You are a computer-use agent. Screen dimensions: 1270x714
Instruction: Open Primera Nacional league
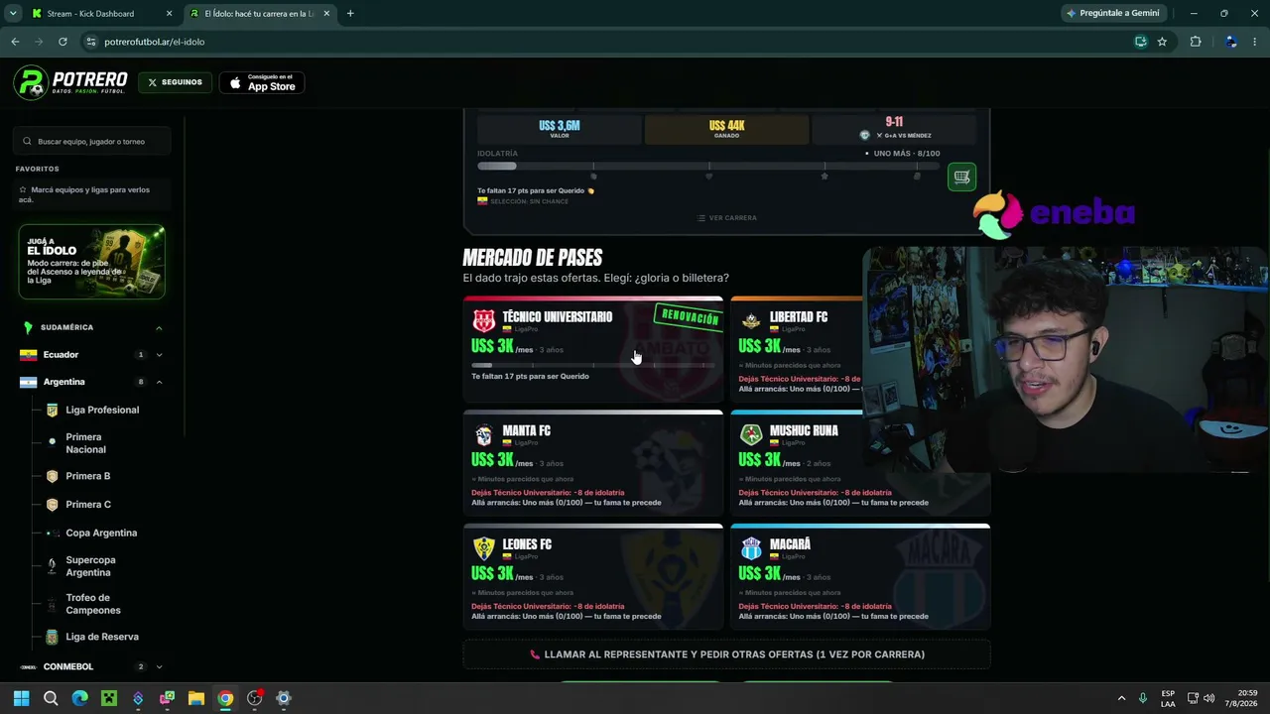[85, 443]
